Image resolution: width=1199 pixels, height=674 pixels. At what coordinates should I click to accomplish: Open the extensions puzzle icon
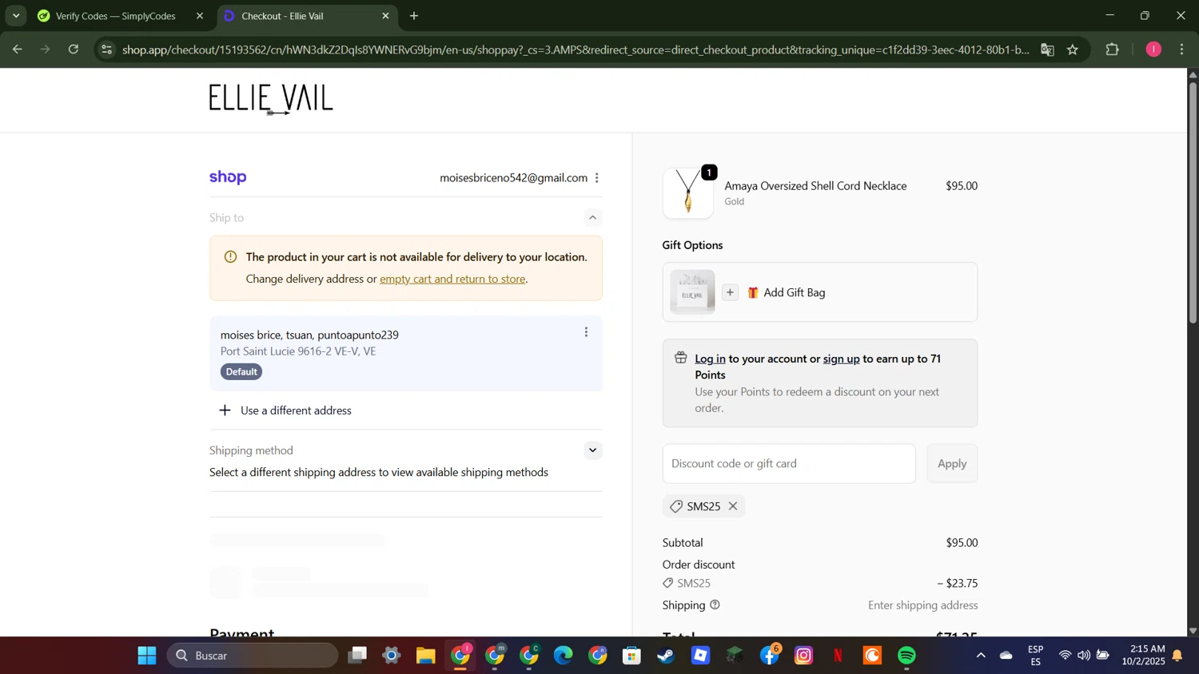1113,50
